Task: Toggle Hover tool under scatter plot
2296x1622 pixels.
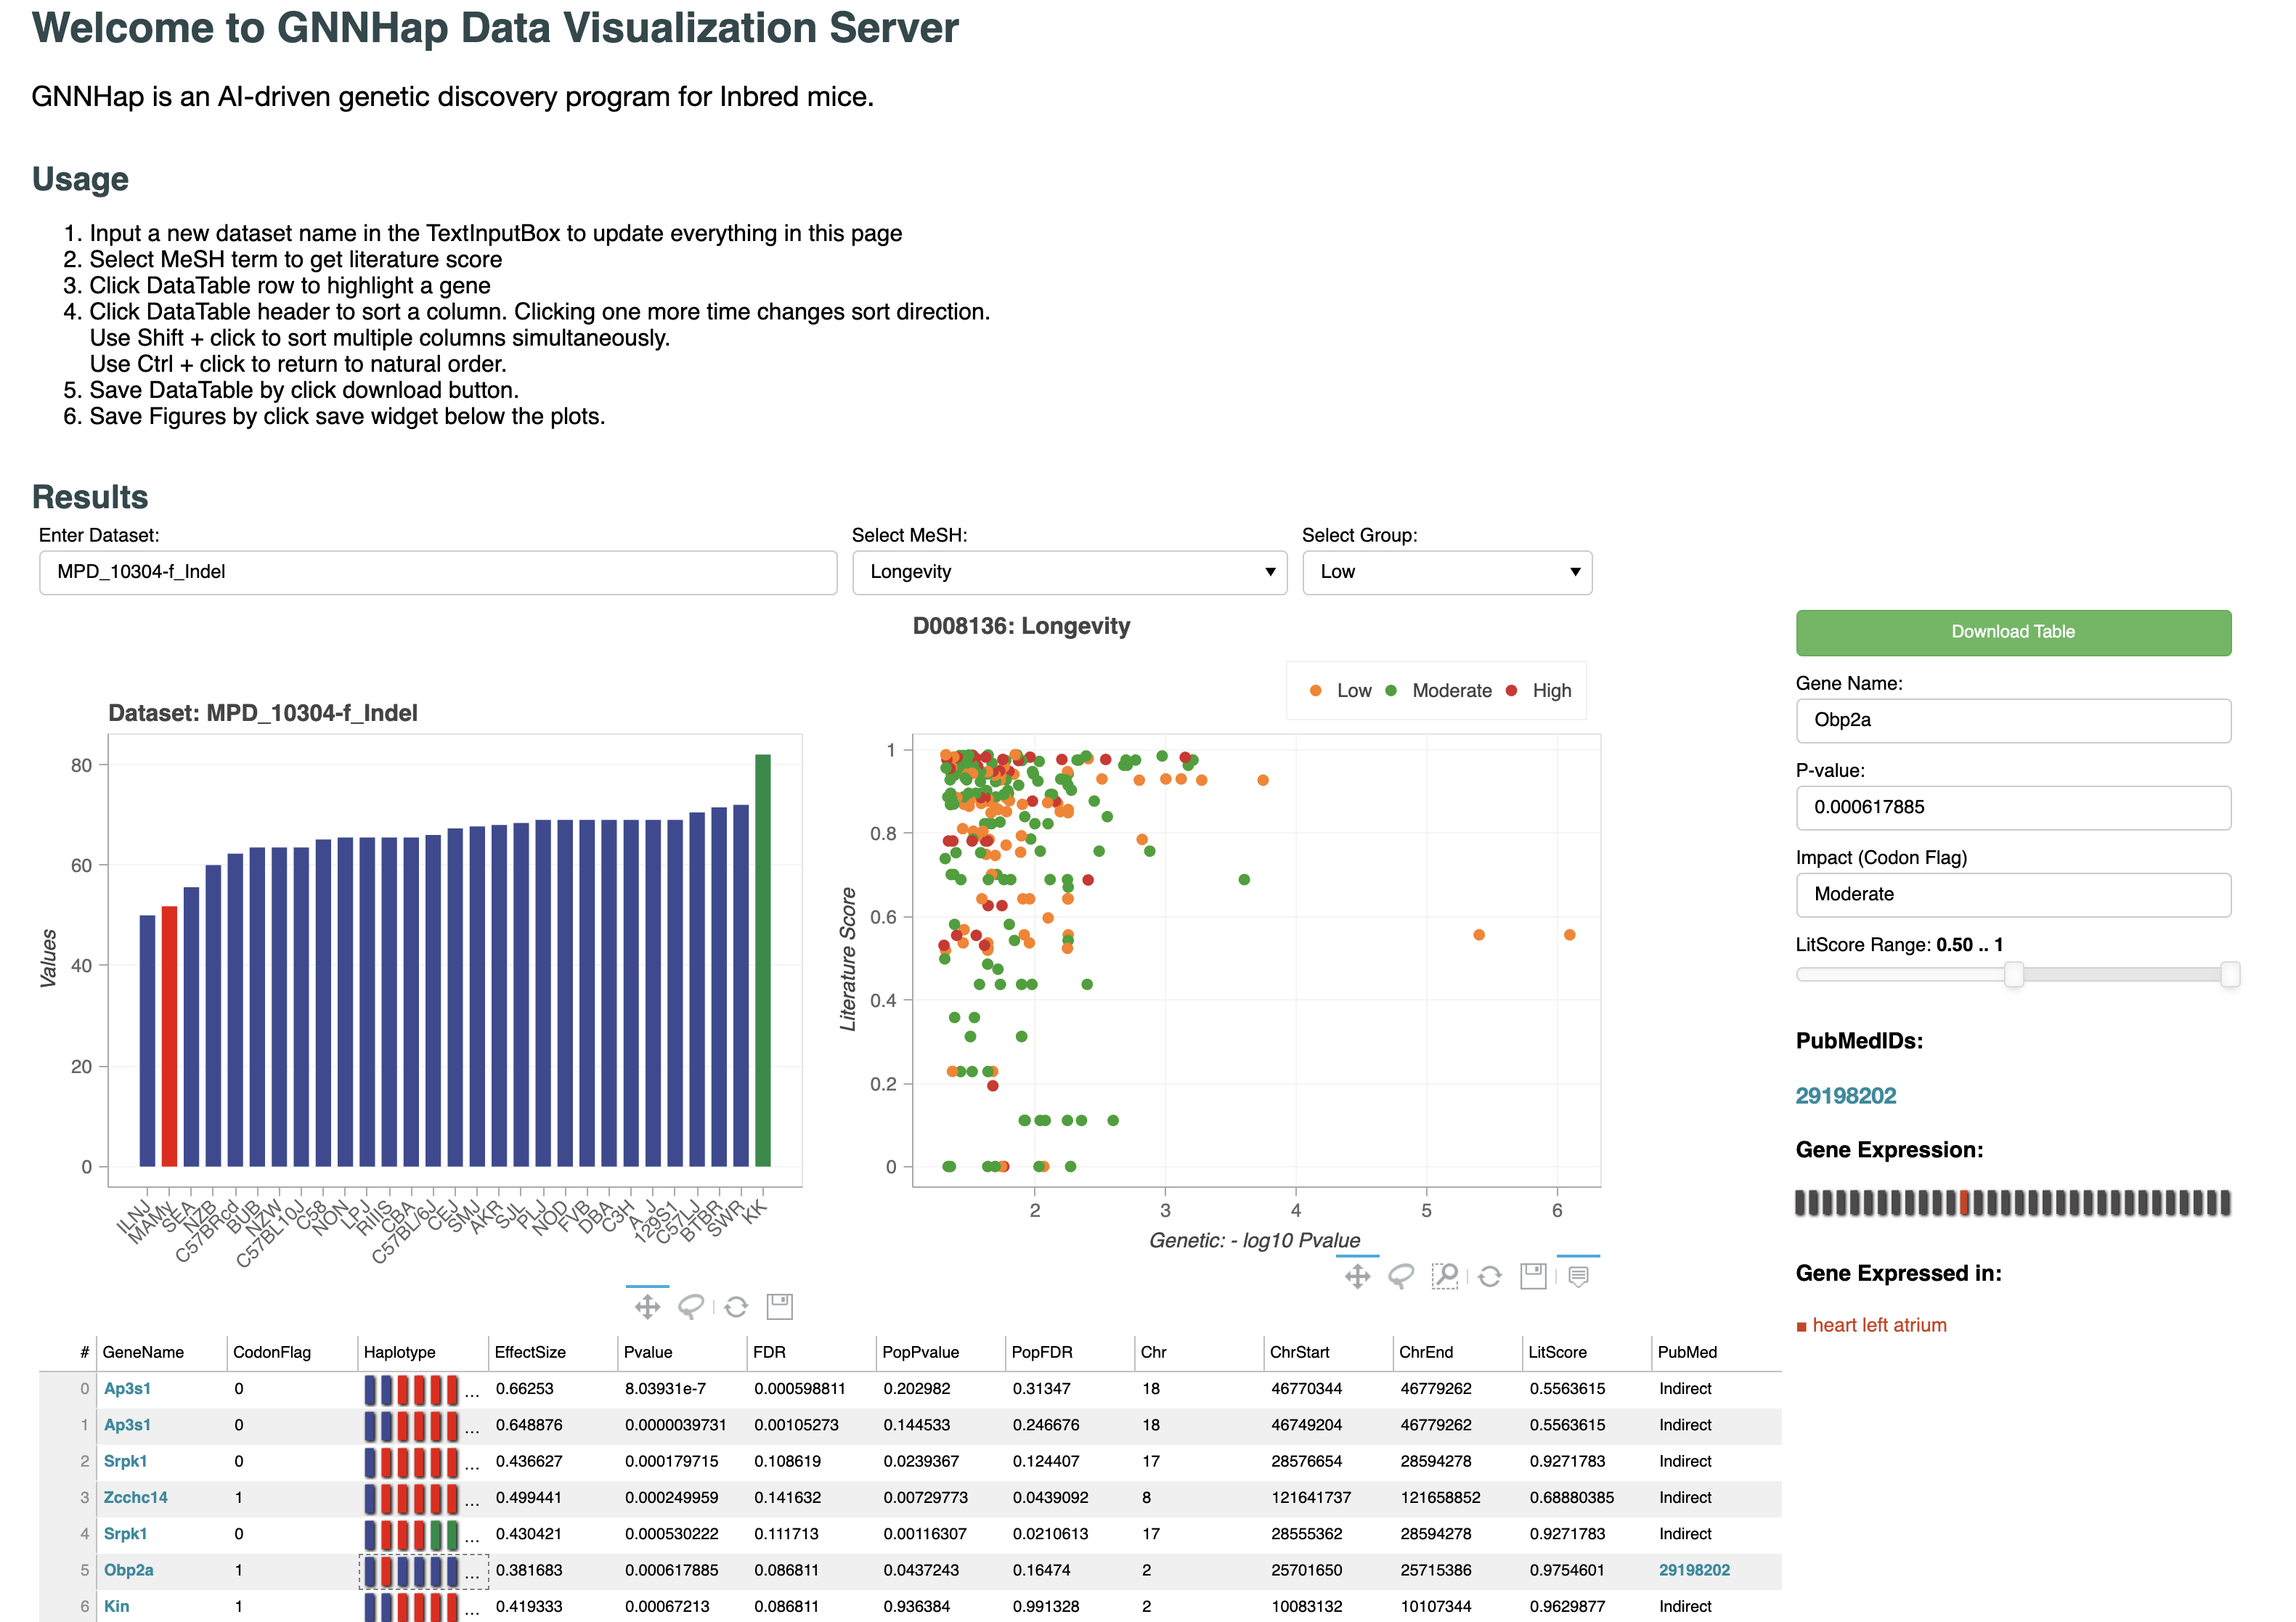Action: (1578, 1276)
